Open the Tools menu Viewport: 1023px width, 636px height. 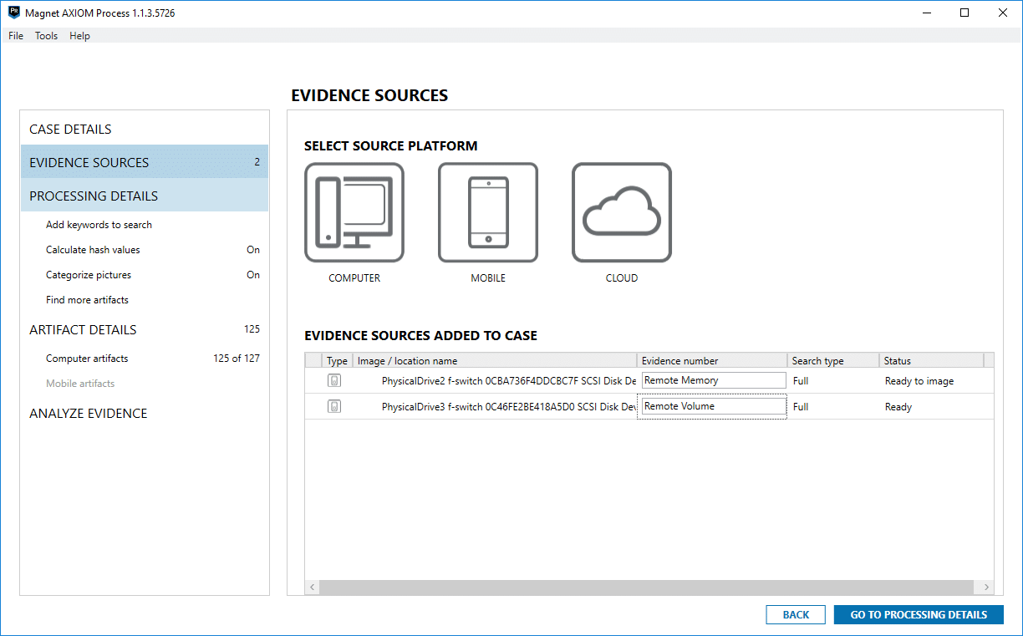(x=47, y=36)
